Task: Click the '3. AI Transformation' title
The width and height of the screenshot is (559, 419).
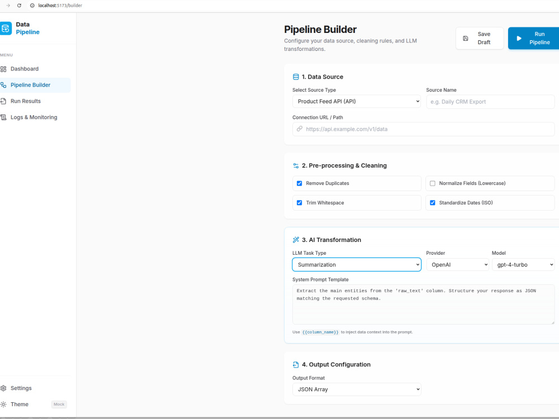Action: tap(331, 240)
